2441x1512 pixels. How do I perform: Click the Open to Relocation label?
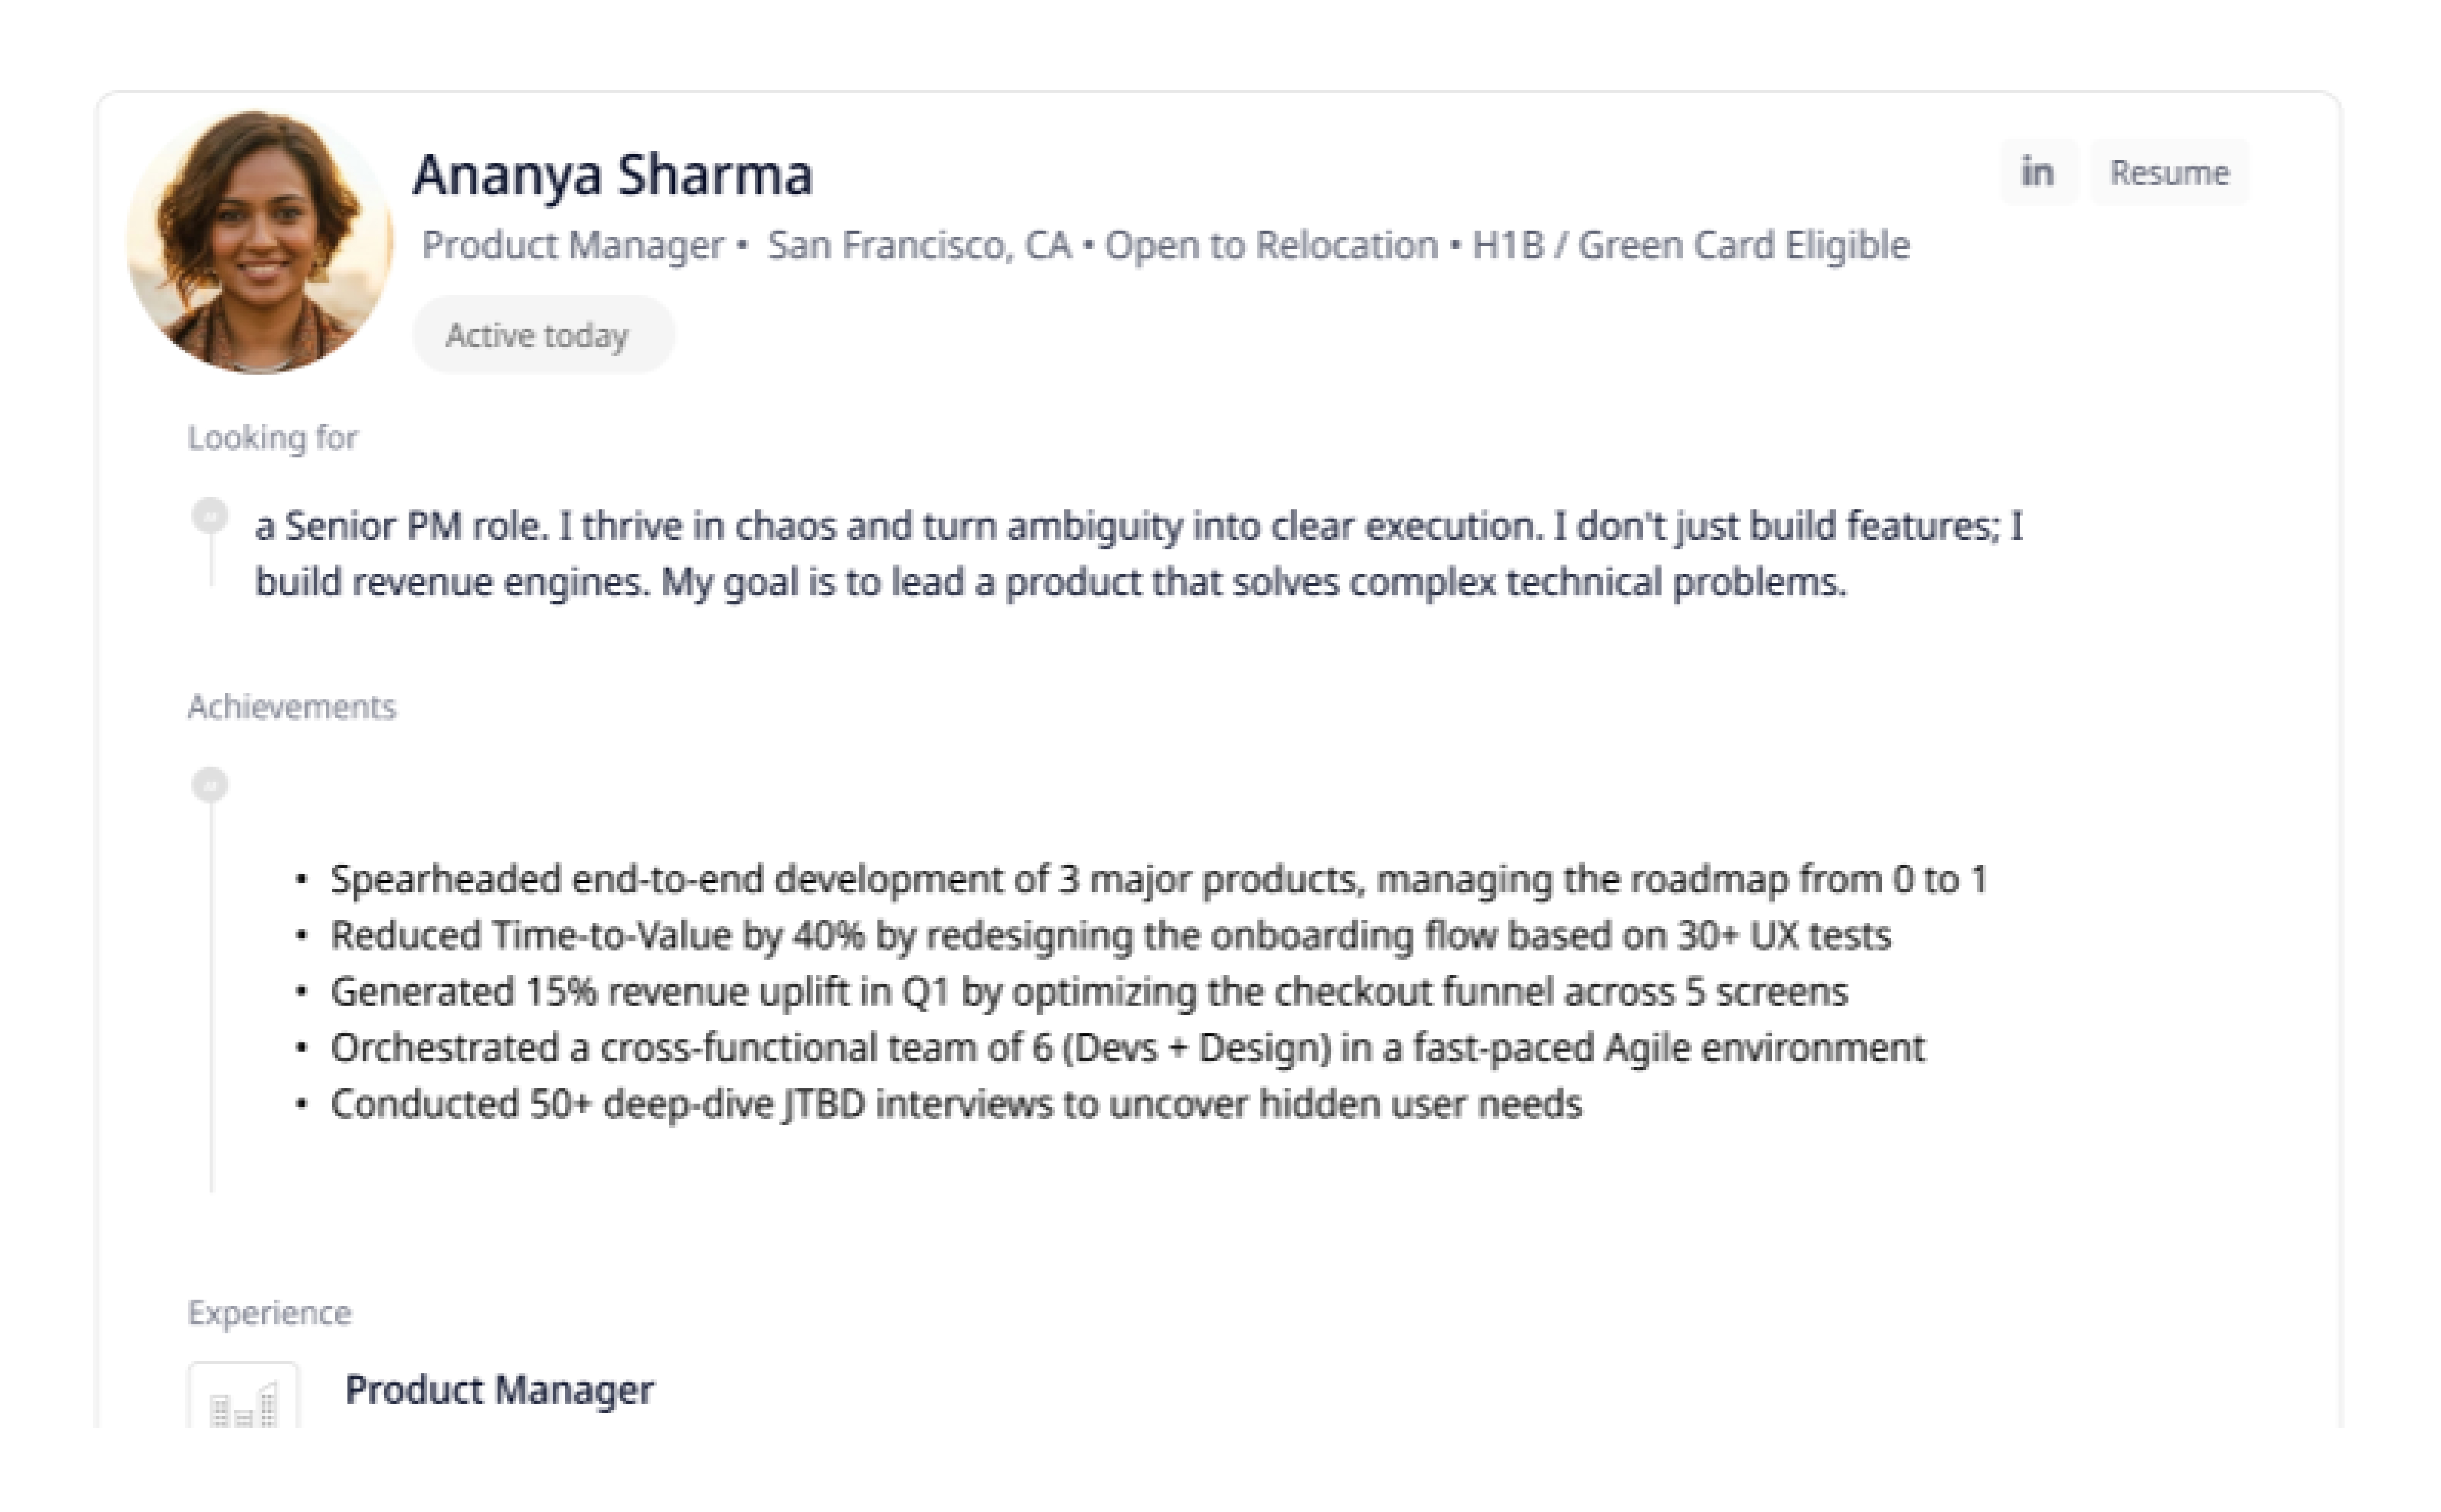[1270, 245]
